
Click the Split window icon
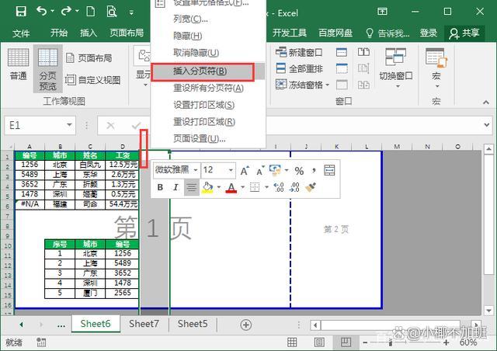tap(342, 52)
